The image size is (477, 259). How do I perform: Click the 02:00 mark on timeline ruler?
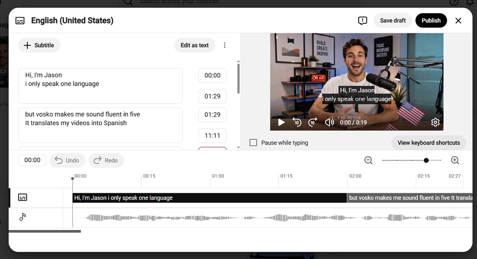pyautogui.click(x=355, y=176)
